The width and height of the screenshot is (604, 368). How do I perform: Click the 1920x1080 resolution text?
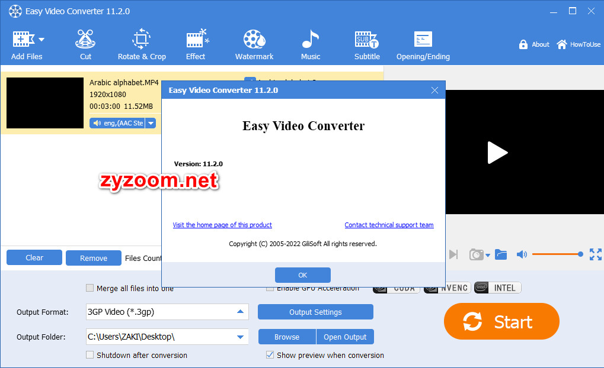coord(108,94)
